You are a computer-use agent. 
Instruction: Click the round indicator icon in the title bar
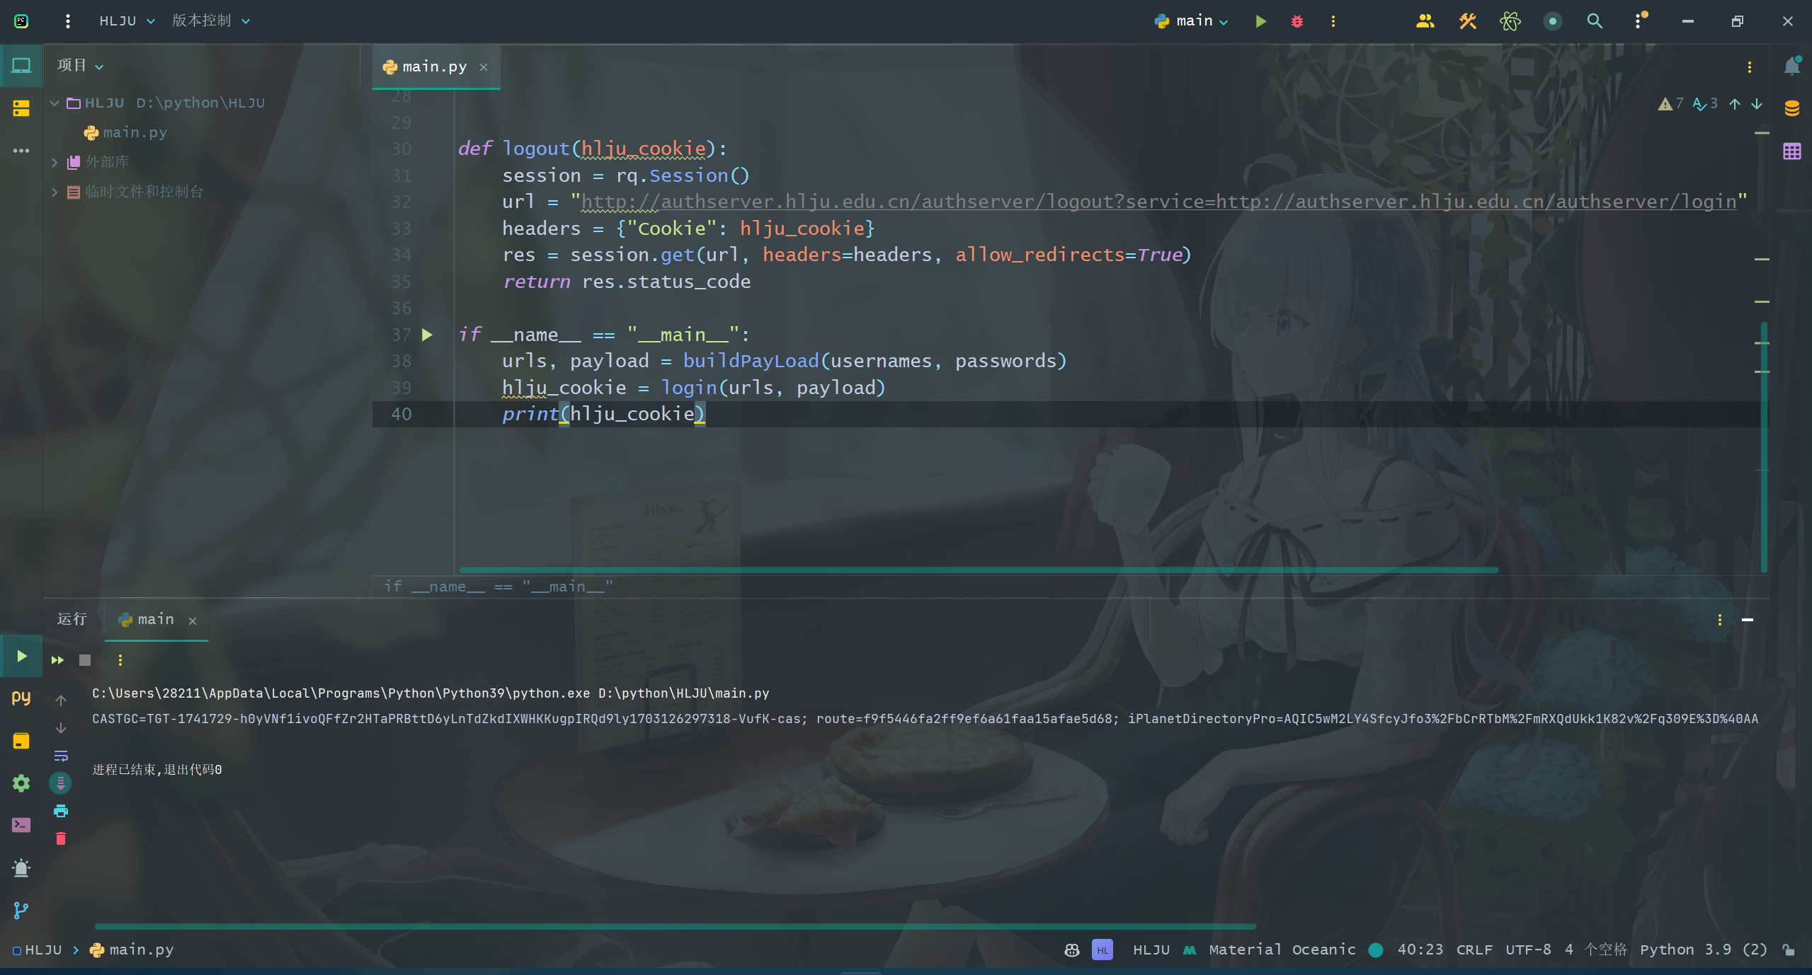click(1552, 21)
